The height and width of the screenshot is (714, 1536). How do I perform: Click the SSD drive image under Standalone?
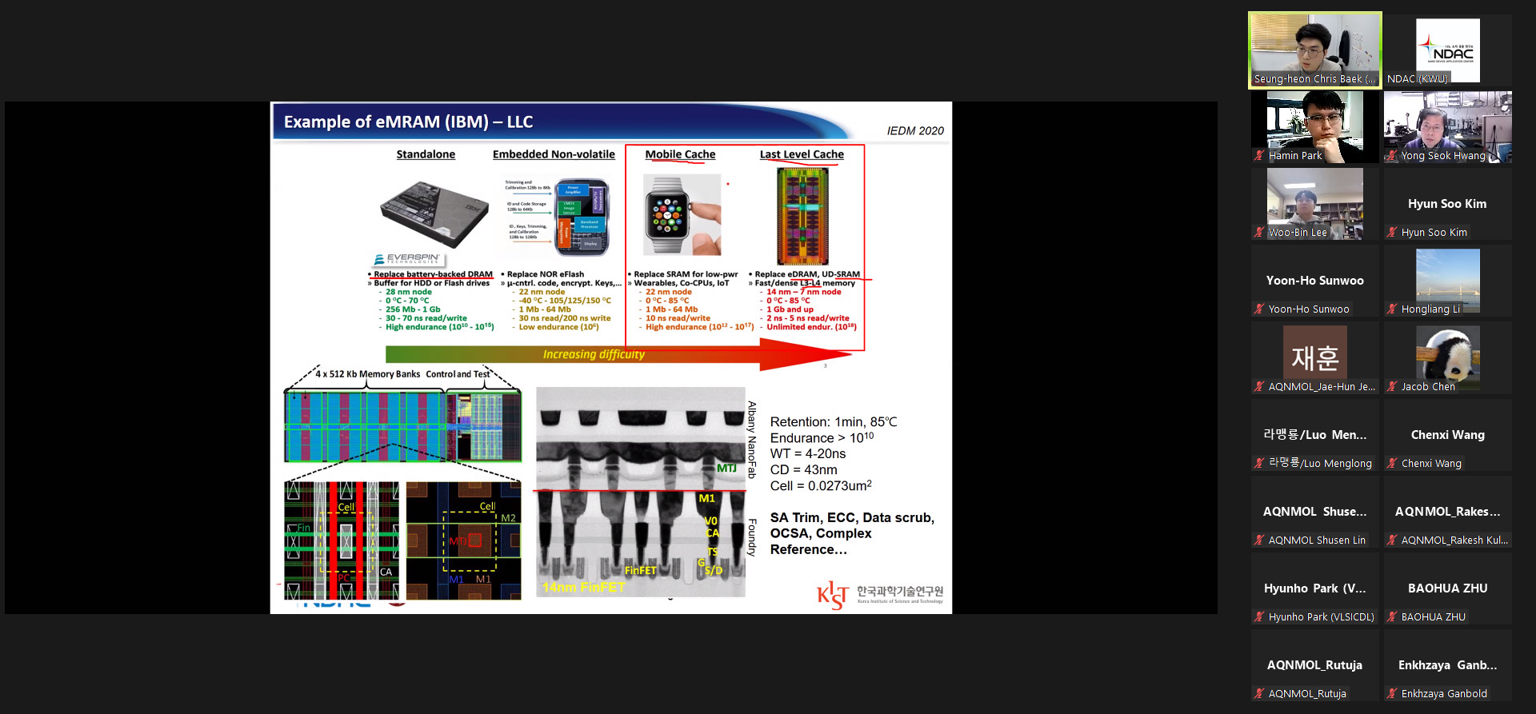(x=436, y=213)
